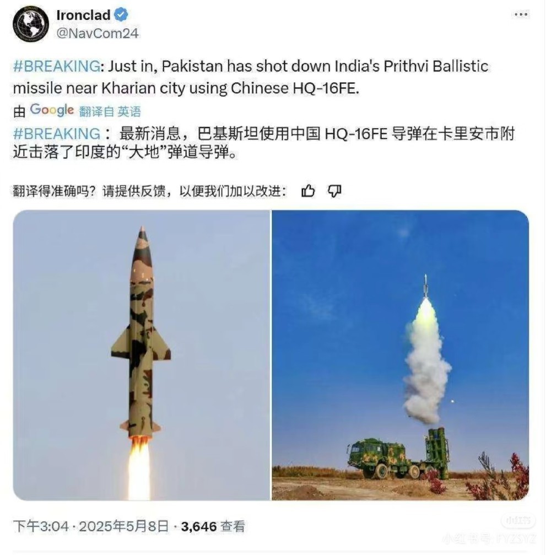Open the HQ-16FE launcher photo
Viewport: 551px width, 555px height.
coord(400,355)
